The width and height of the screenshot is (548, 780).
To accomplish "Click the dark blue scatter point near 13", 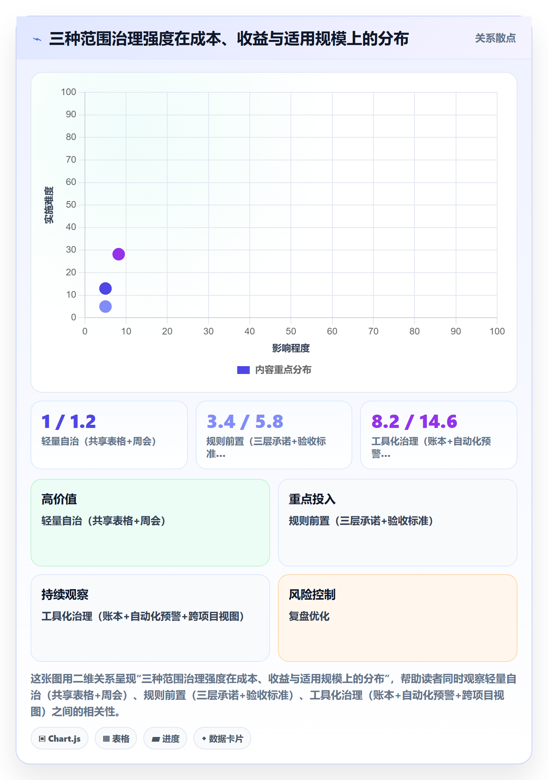I will click(105, 289).
